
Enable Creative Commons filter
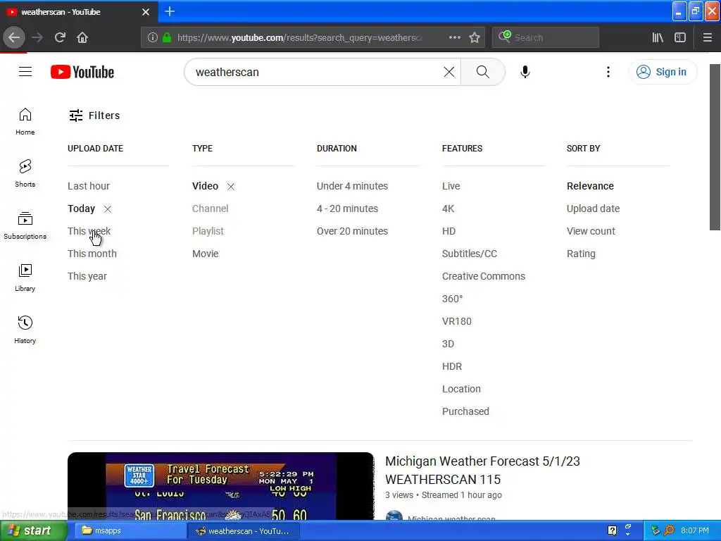point(483,276)
